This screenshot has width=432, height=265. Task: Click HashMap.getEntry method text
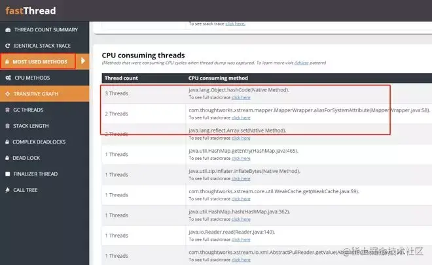point(243,151)
